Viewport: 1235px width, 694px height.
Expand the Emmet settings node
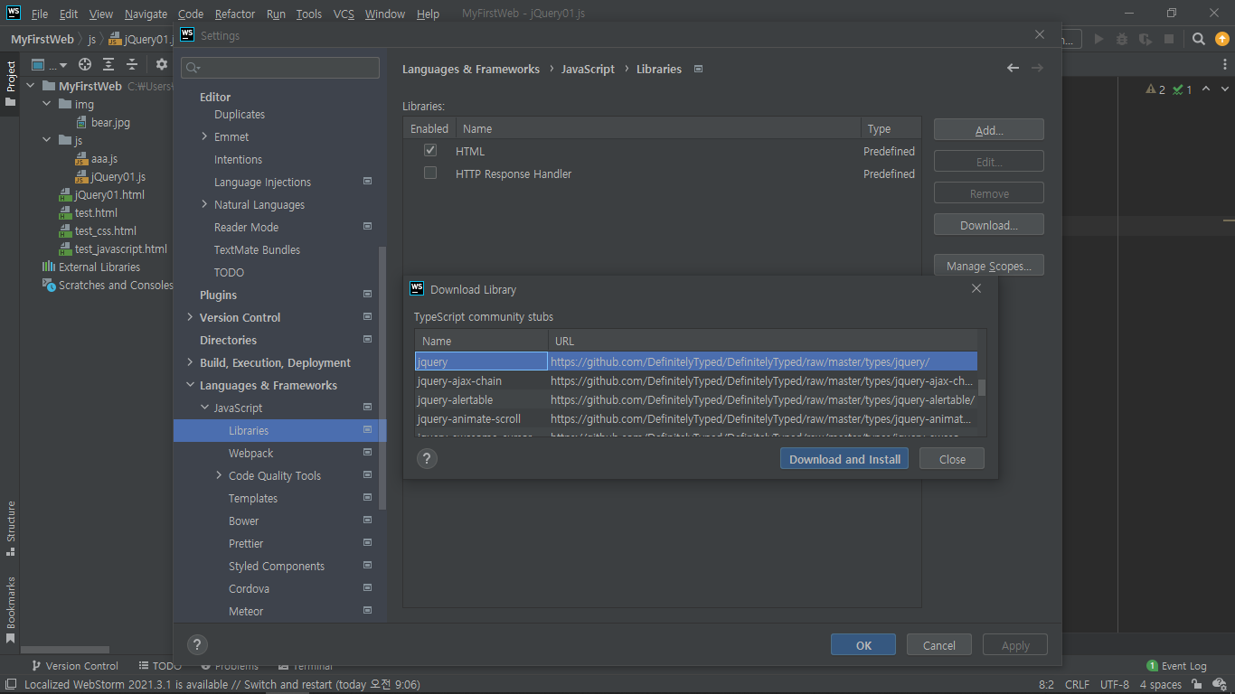pyautogui.click(x=204, y=136)
